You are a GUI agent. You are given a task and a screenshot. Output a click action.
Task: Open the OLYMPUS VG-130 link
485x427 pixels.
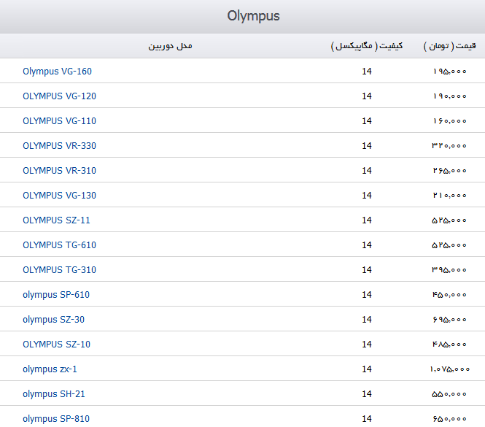pos(59,196)
